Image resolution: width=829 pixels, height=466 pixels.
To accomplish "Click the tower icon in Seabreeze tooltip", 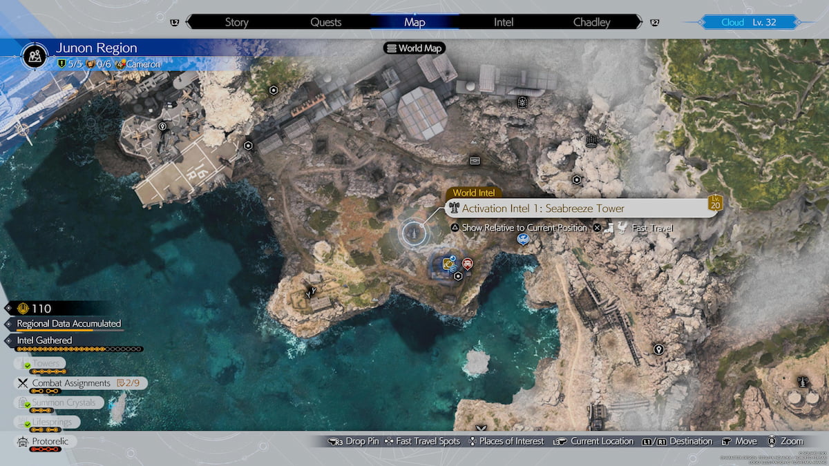I will click(453, 208).
